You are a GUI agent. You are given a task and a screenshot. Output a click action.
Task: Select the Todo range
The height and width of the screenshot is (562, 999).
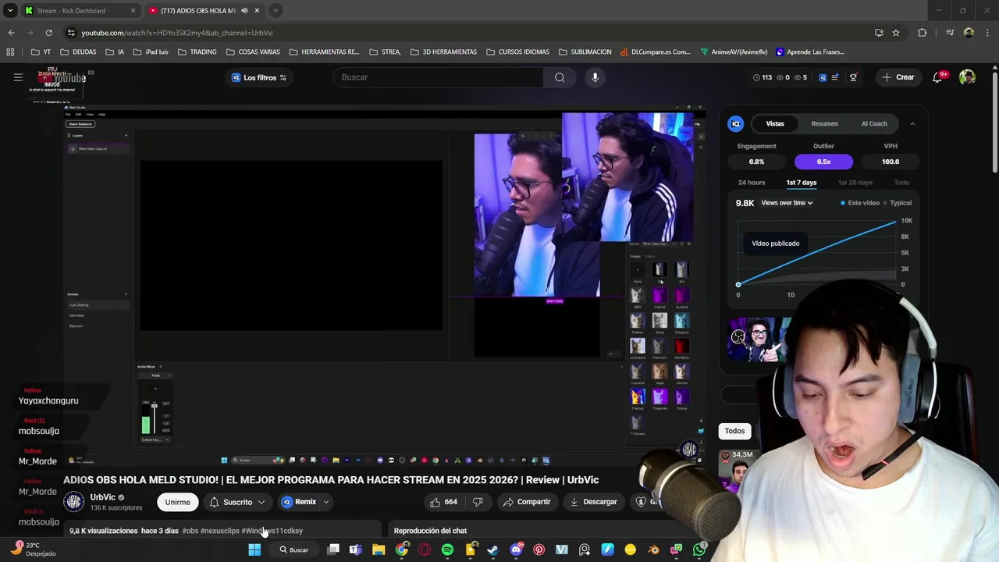901,183
